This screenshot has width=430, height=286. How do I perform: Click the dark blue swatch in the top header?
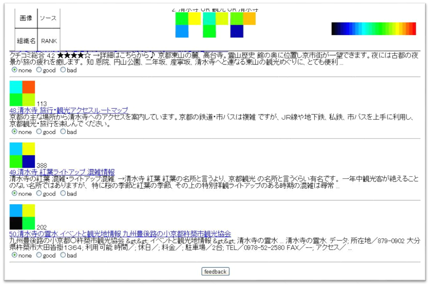click(x=237, y=31)
